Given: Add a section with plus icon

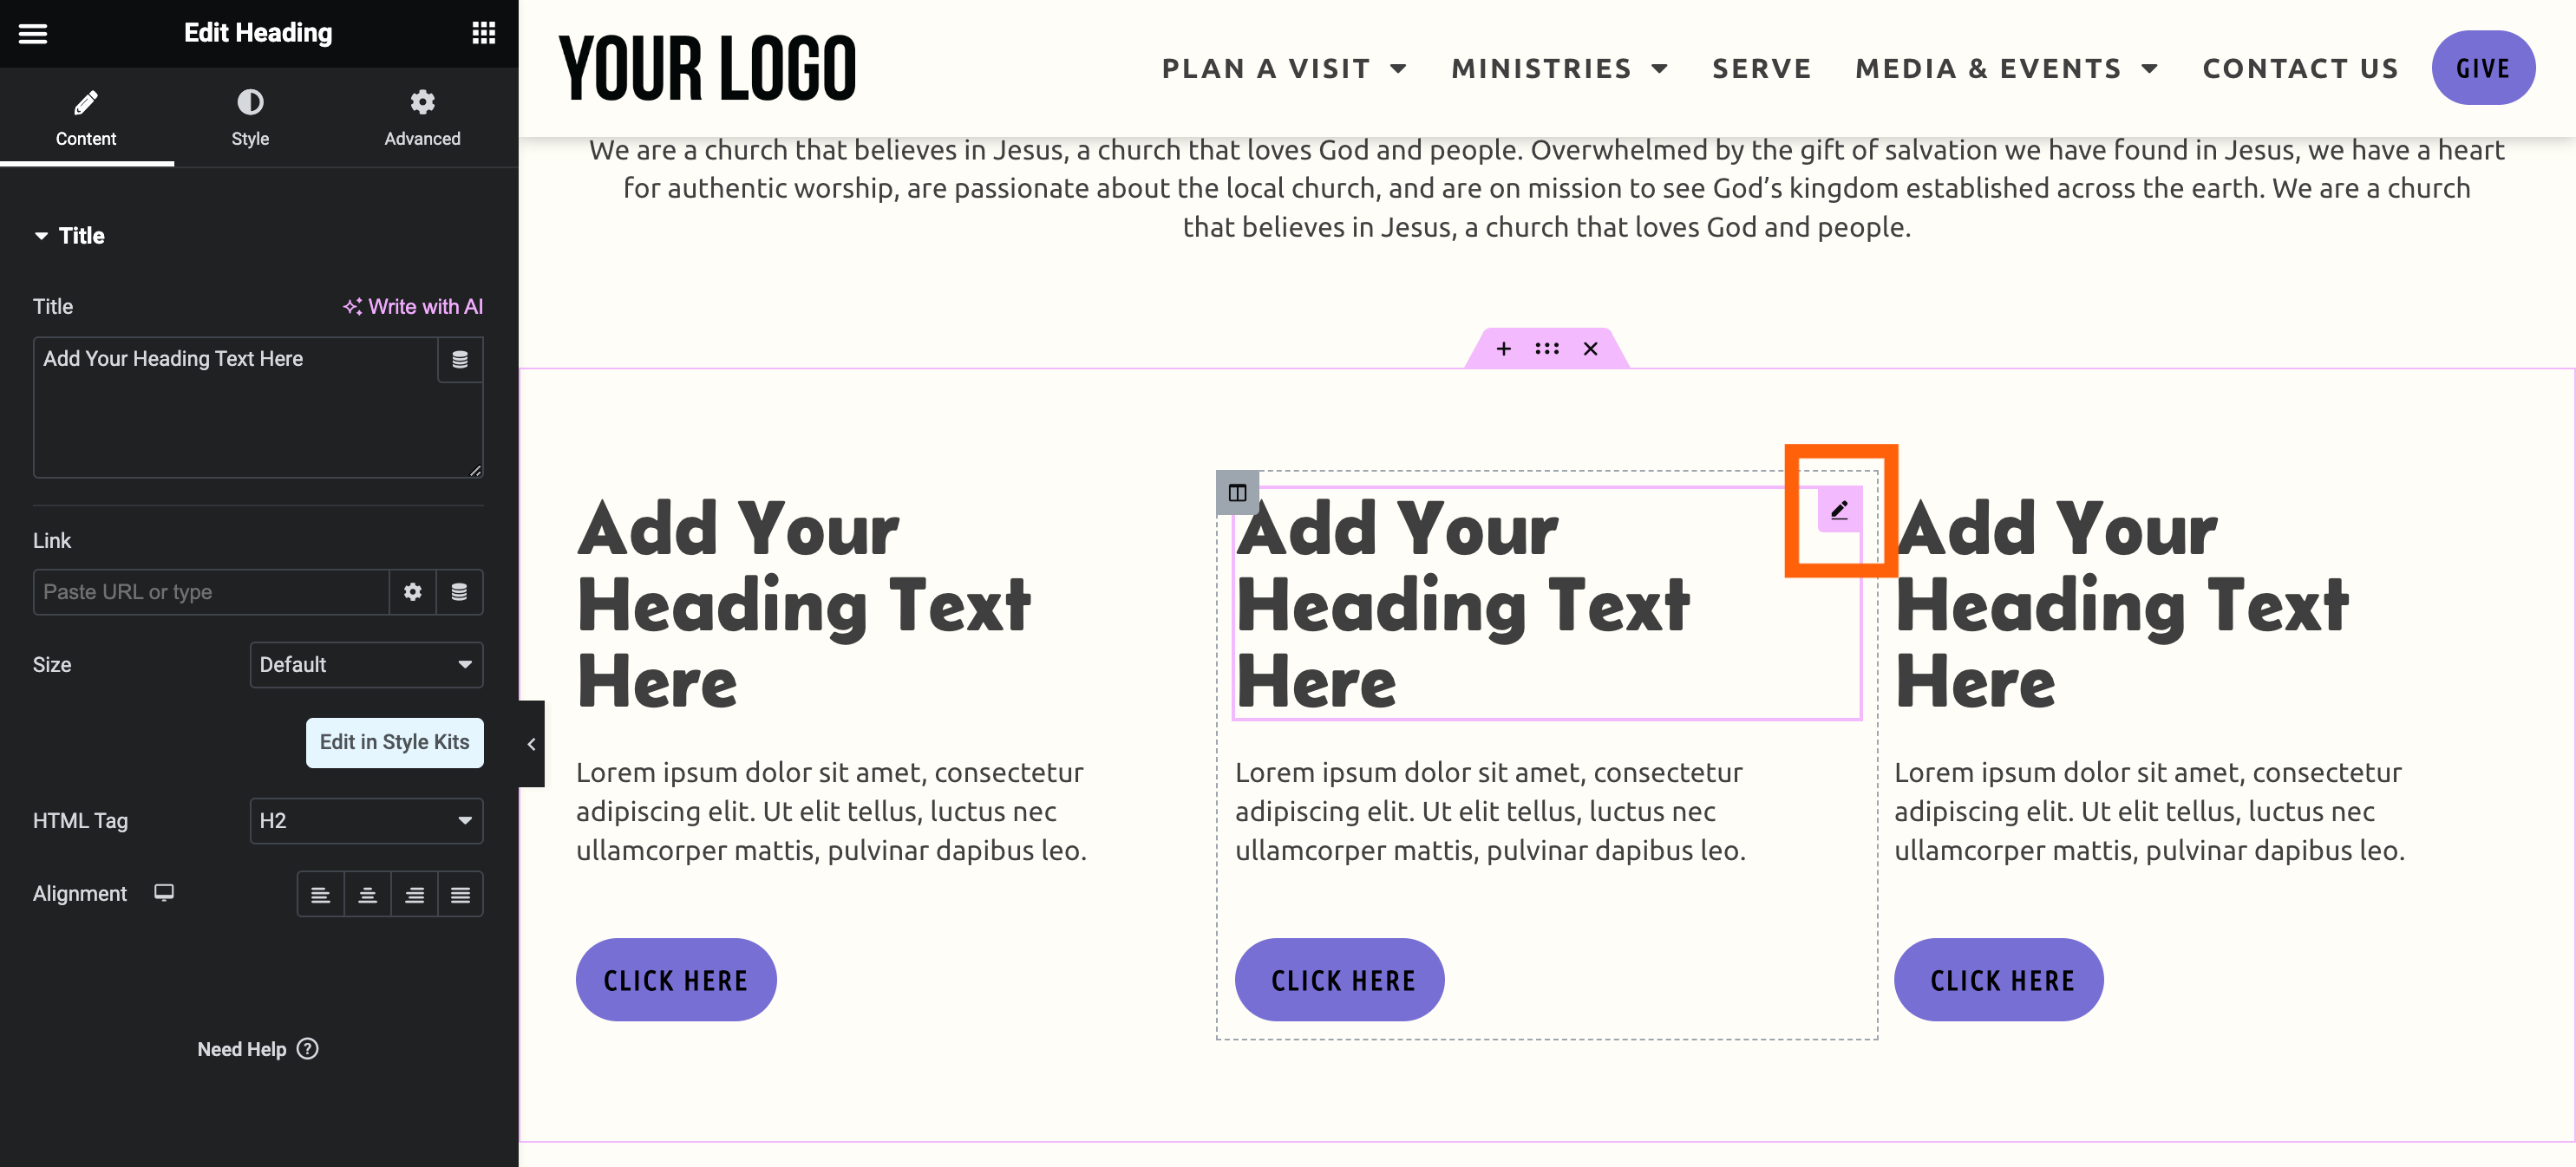Looking at the screenshot, I should [x=1503, y=349].
